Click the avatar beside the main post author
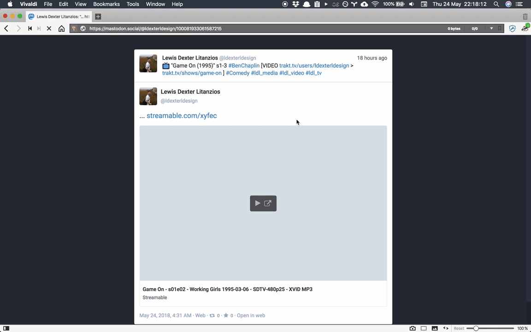This screenshot has width=531, height=332. pos(148,96)
